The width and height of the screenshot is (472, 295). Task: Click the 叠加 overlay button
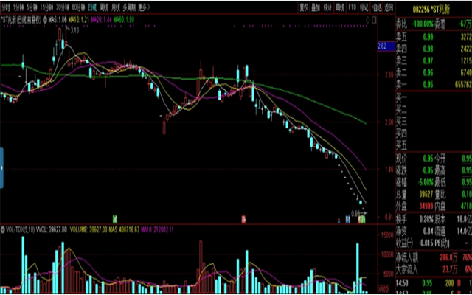click(317, 7)
